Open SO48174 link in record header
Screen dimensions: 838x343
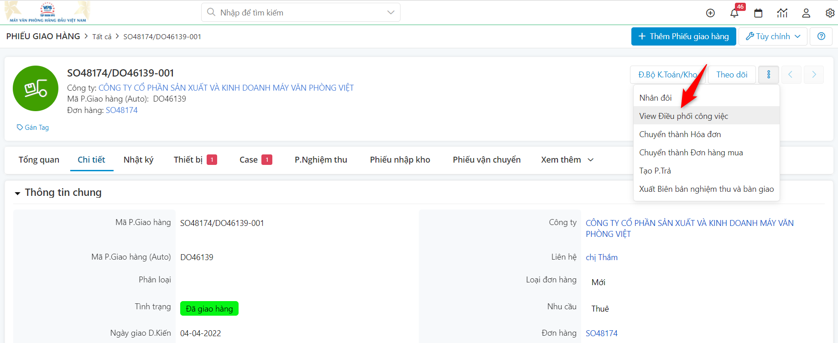(122, 110)
